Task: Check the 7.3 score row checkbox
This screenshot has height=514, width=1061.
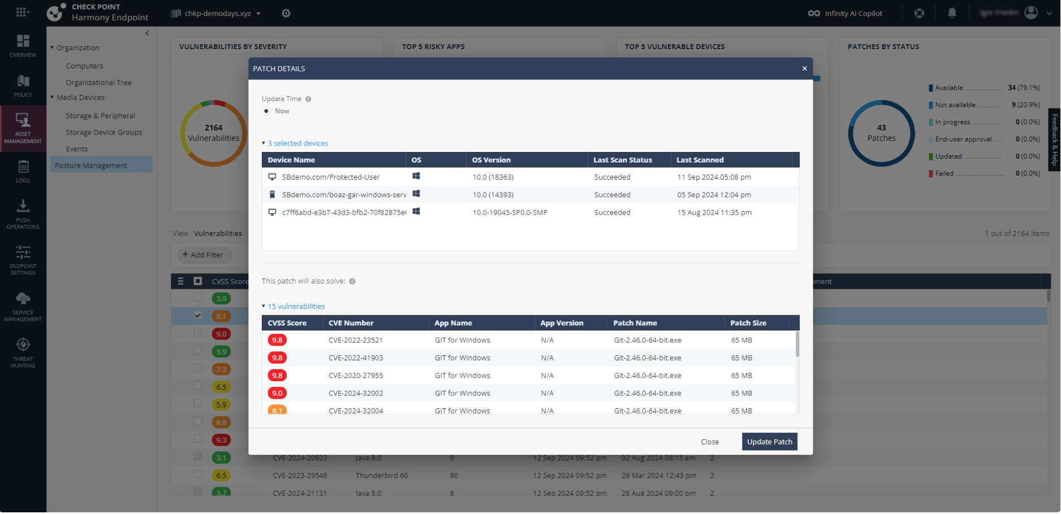Action: (197, 368)
